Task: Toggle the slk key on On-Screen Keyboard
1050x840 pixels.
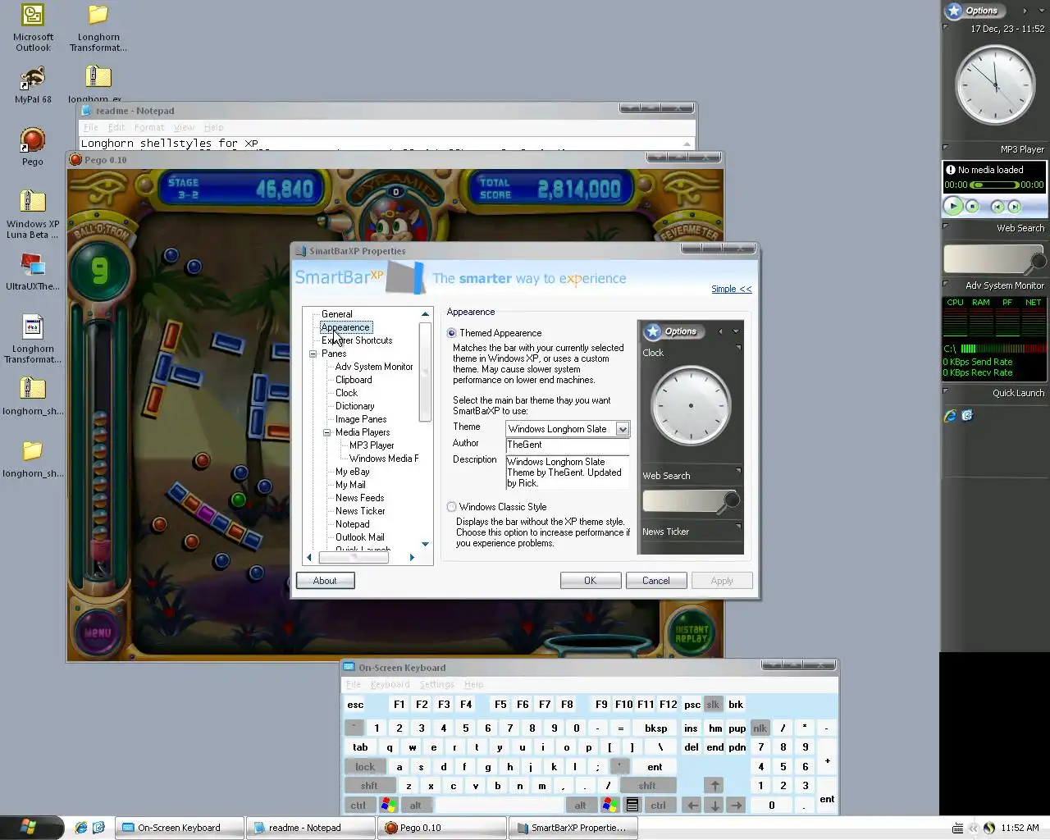Action: (713, 705)
